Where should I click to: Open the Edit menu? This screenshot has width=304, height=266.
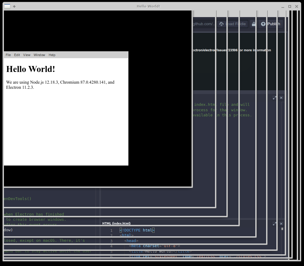[x=17, y=55]
